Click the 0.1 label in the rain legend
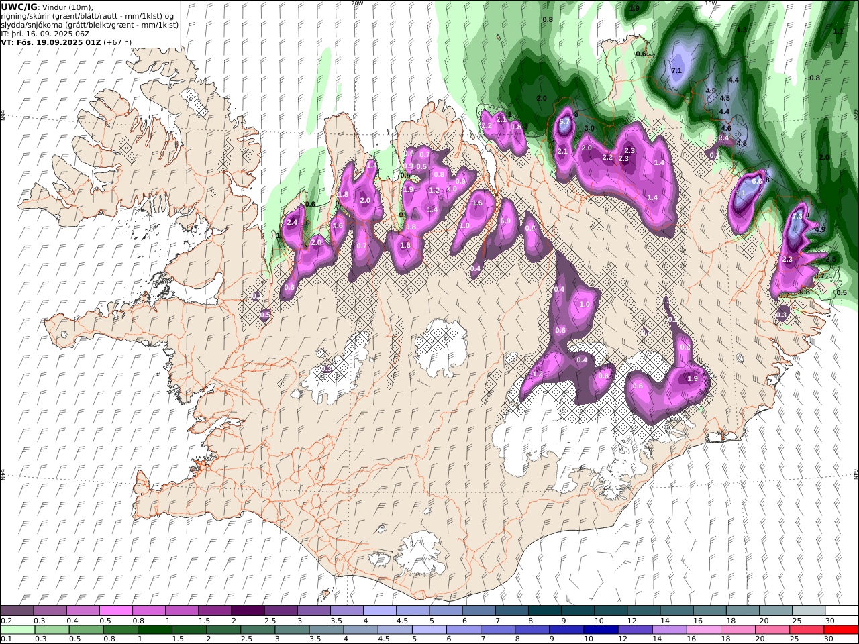 pos(5,639)
